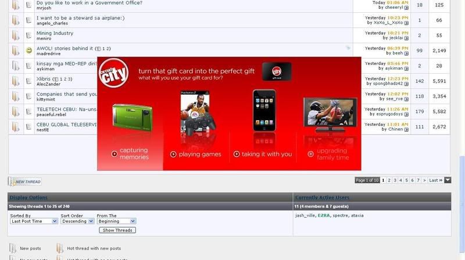Open the 'From The' Beginning dropdown
Viewport: 465px width, 260px height.
click(117, 221)
